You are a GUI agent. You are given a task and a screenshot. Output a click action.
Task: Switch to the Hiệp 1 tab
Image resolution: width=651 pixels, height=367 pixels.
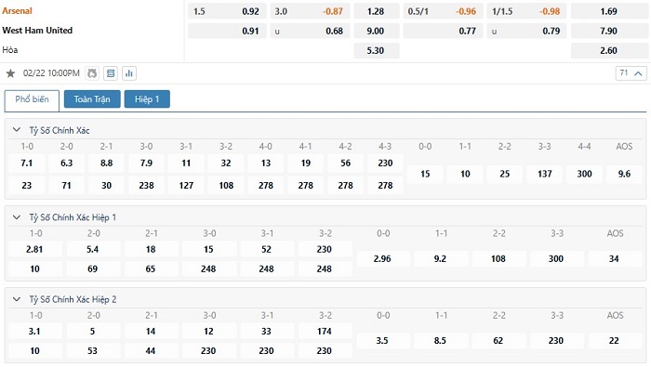[x=147, y=99]
